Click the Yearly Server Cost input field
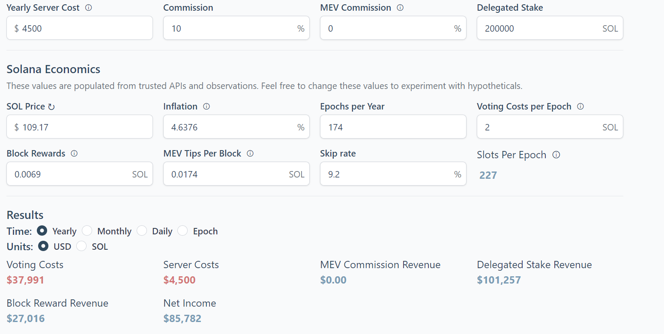This screenshot has width=664, height=334. click(80, 28)
